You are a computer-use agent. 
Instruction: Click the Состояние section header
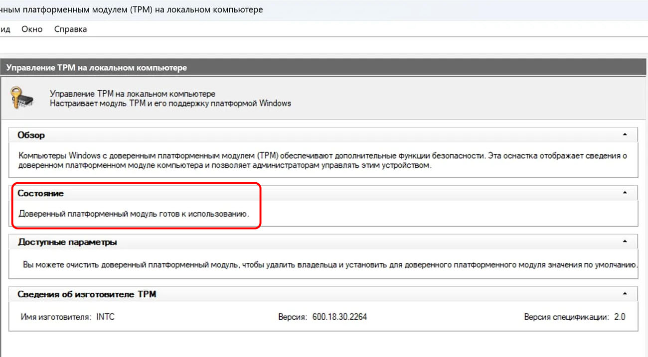click(324, 193)
